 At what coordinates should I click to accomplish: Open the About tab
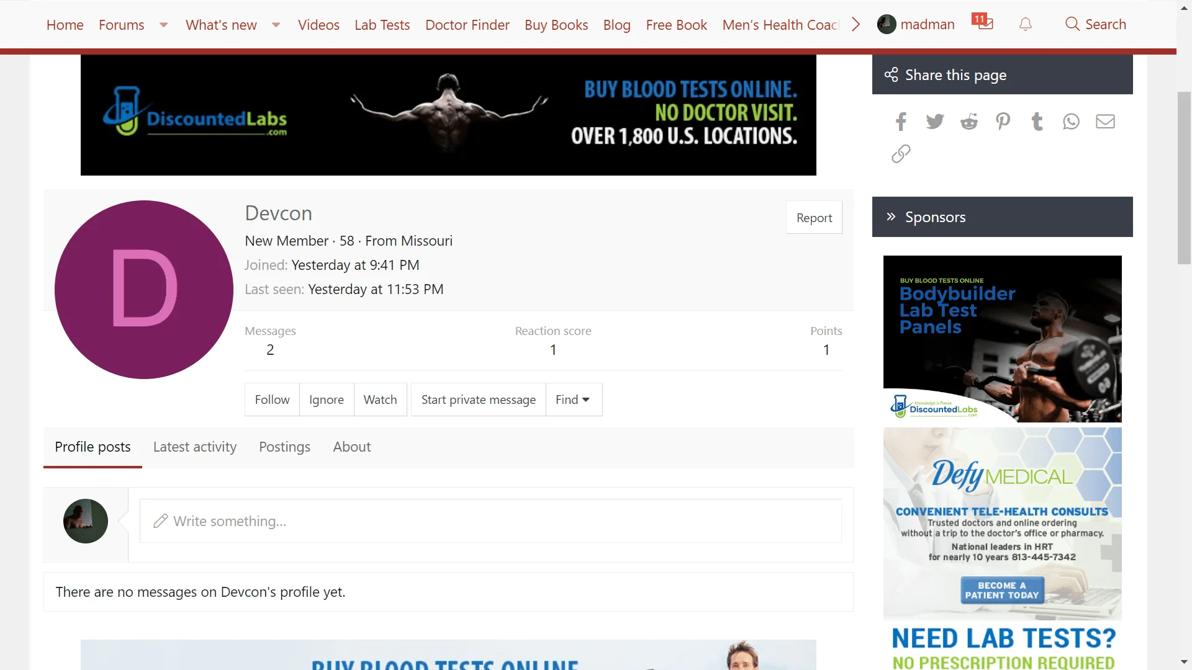click(x=351, y=447)
